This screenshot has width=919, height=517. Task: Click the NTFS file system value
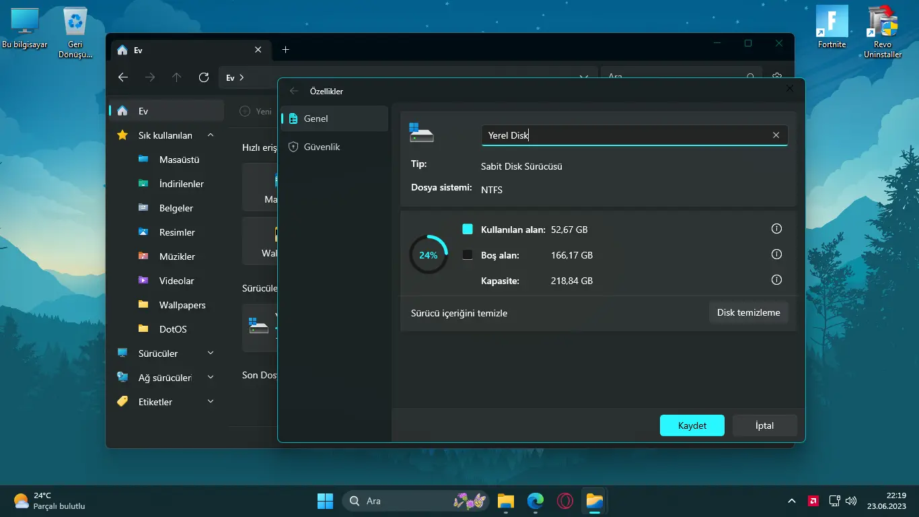point(492,190)
